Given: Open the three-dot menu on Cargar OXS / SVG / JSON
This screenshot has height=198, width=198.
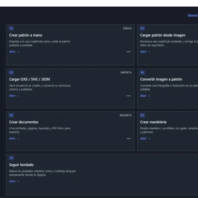Looking at the screenshot, I should click(128, 96).
